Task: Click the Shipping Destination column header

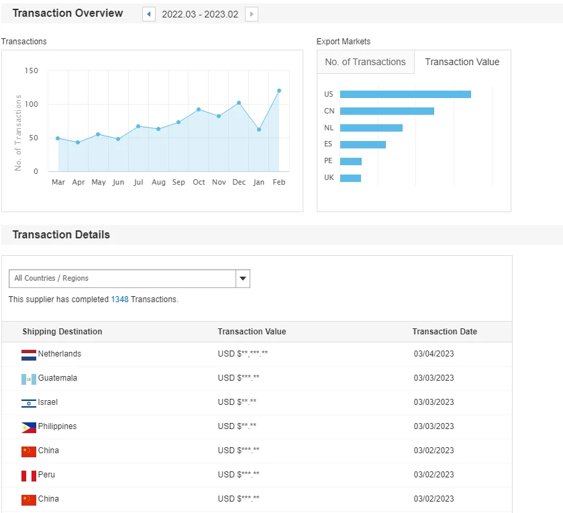Action: [62, 332]
